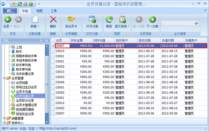Sort by the 充值用户 column header

point(196,40)
